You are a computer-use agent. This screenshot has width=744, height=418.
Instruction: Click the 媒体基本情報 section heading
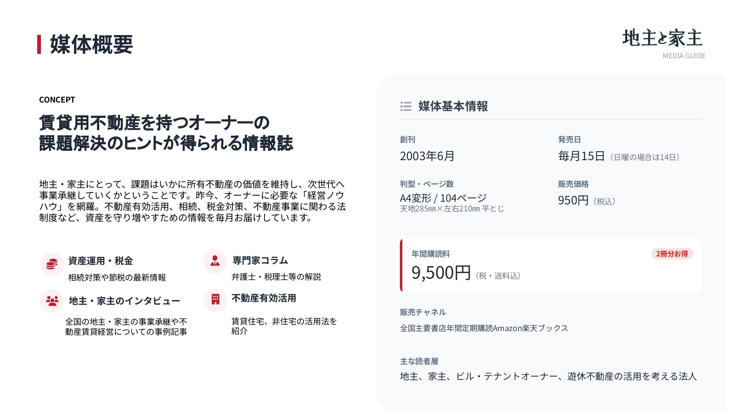(x=453, y=106)
